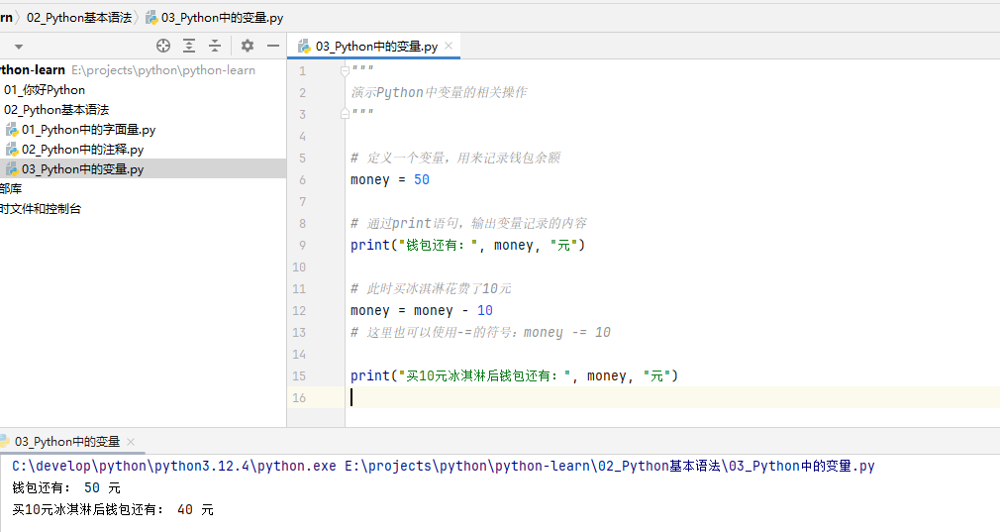Close the 03_Python中的变量 run tab
The height and width of the screenshot is (532, 1000).
coord(131,442)
